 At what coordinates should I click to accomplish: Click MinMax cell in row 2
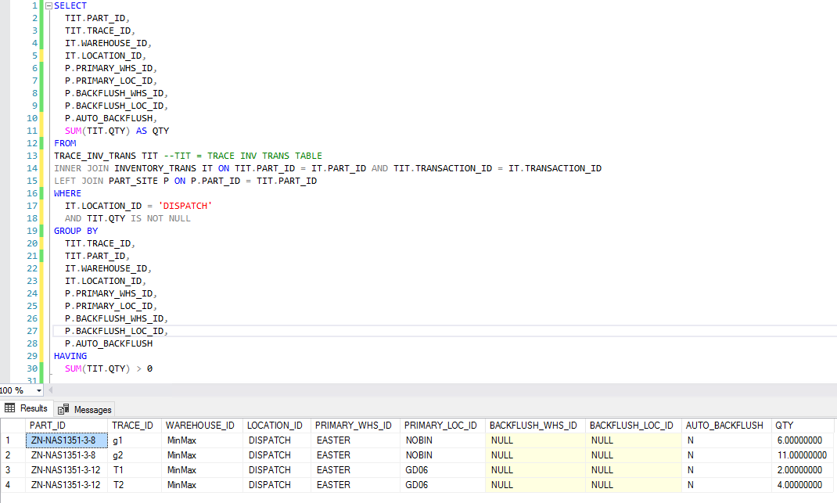202,455
